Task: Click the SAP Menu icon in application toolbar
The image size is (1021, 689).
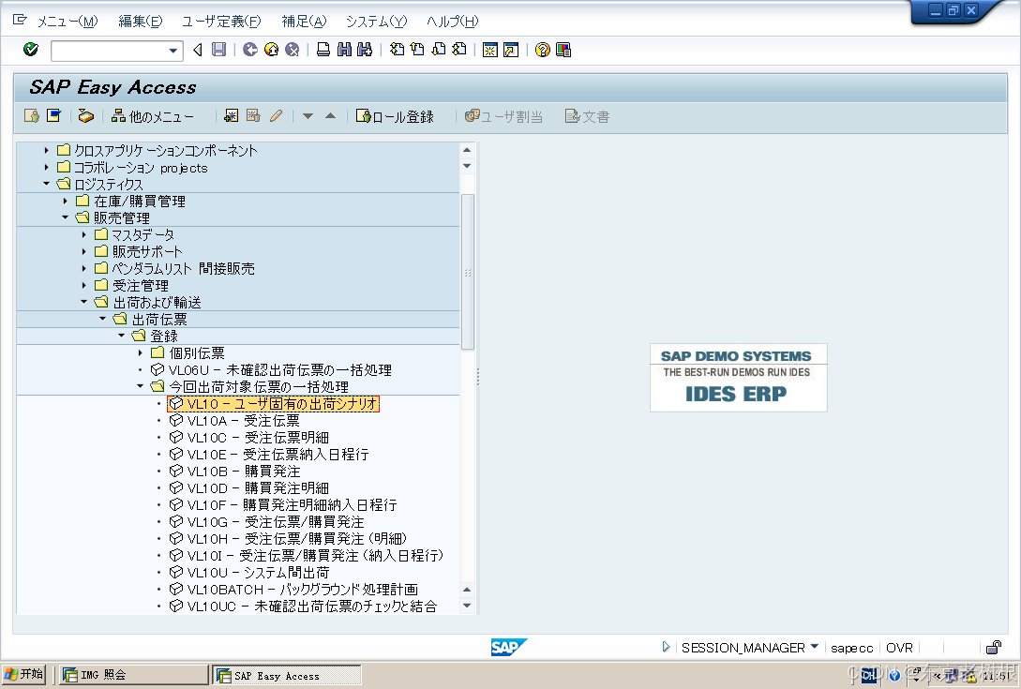Action: 54,116
